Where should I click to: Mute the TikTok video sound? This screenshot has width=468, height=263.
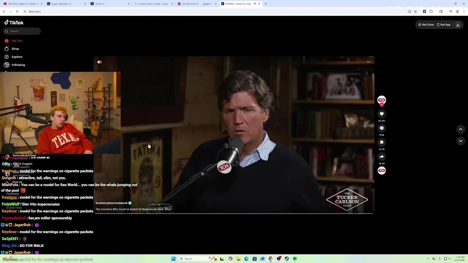pos(99,62)
